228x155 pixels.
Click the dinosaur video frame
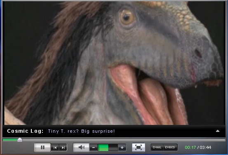(114, 63)
